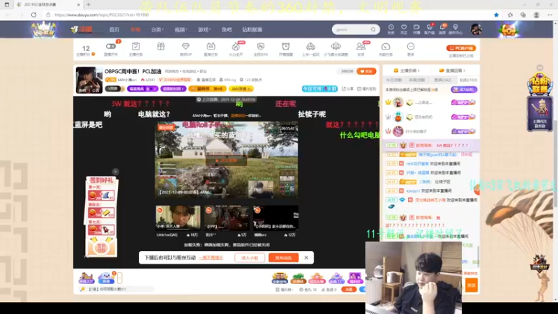
Task: Open the tree 许愿林 gift icon
Action: (299, 278)
